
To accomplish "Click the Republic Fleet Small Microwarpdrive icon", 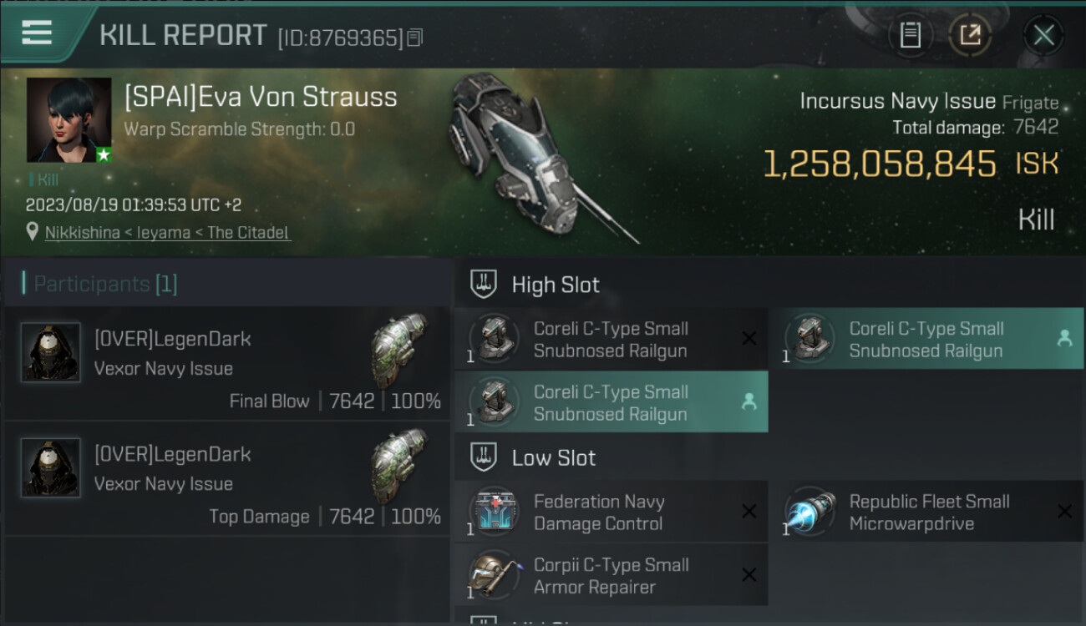I will [x=809, y=512].
